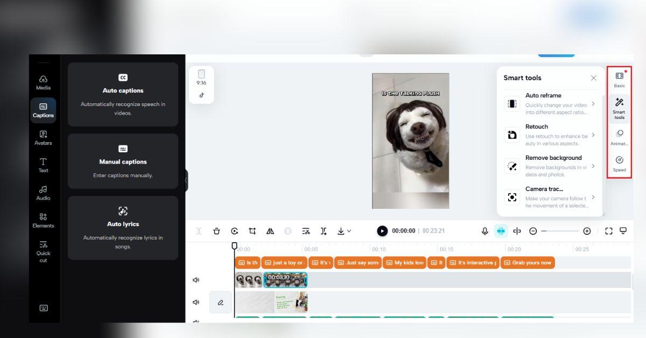Select the Text tool in sidebar
Image resolution: width=646 pixels, height=338 pixels.
(43, 165)
